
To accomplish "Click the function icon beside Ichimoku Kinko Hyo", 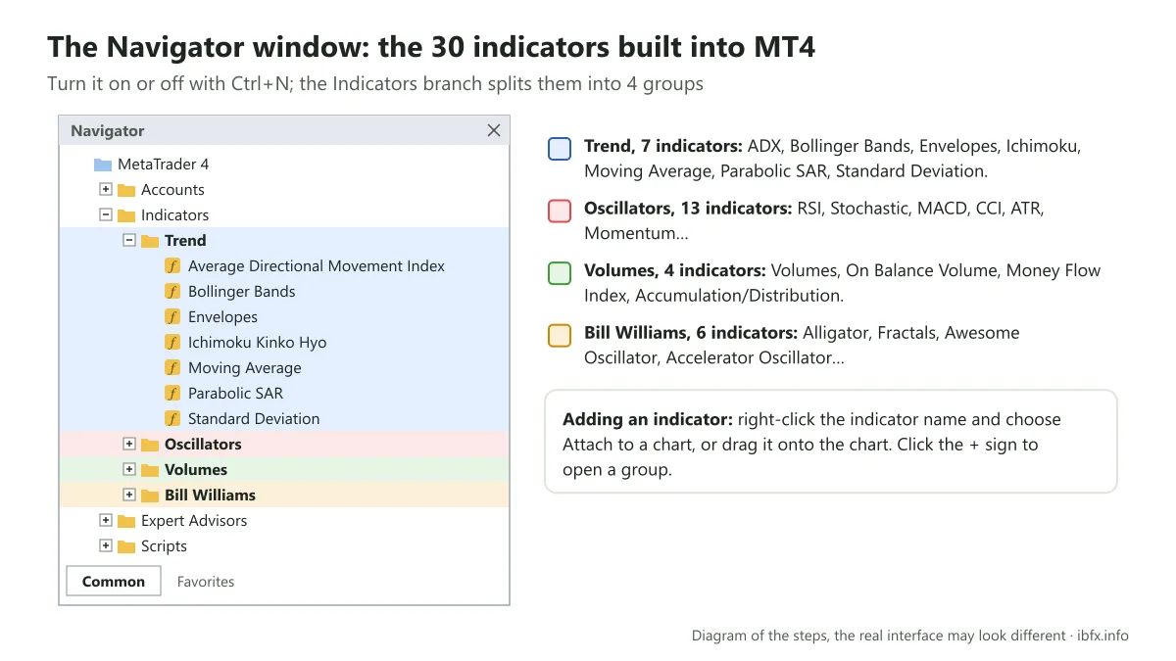I will (172, 343).
